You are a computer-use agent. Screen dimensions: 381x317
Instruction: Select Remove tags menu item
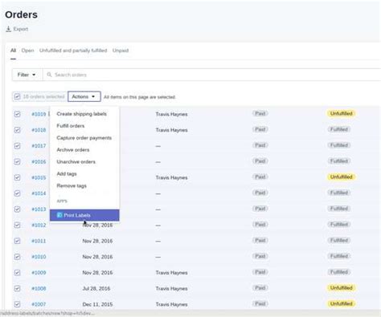pos(72,186)
